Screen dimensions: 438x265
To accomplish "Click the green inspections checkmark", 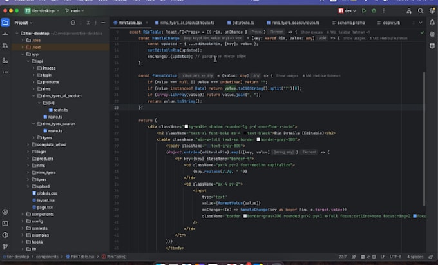I will [422, 32].
